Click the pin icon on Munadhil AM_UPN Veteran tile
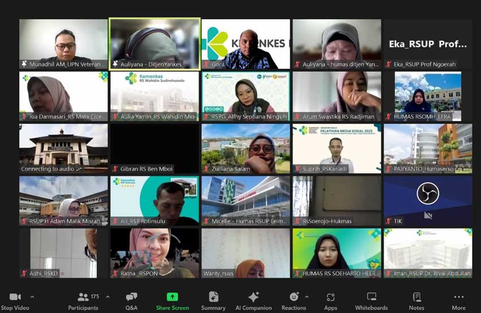Image resolution: width=481 pixels, height=313 pixels. coord(24,64)
